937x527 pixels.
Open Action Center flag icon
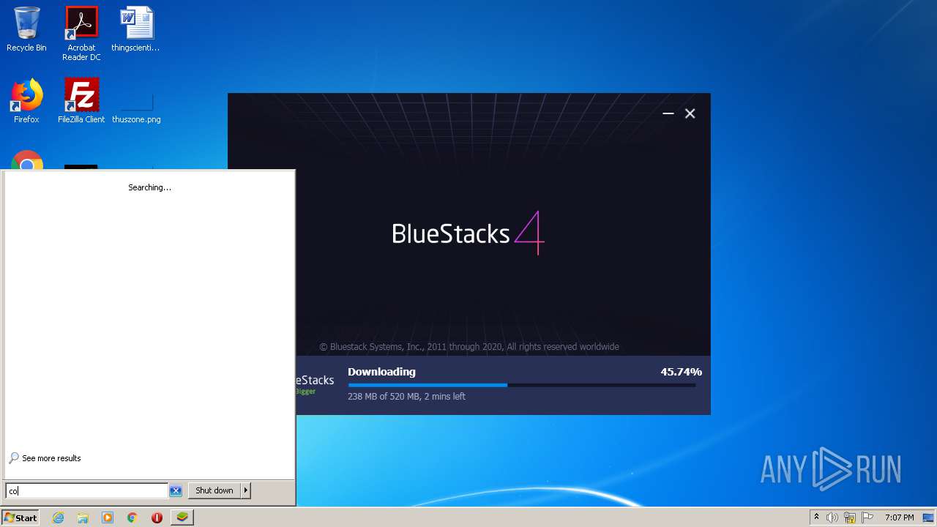[x=867, y=517]
